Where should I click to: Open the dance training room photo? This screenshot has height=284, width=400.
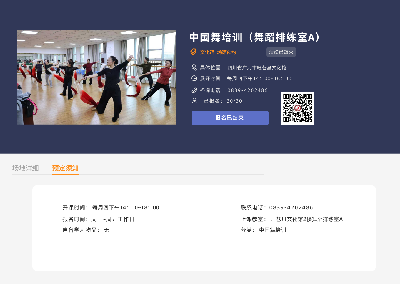[x=97, y=77]
